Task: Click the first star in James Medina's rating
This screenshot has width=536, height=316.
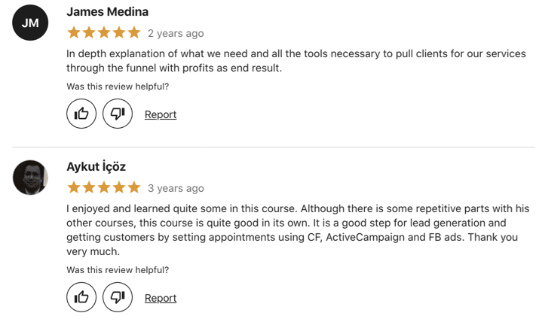Action: click(x=74, y=33)
